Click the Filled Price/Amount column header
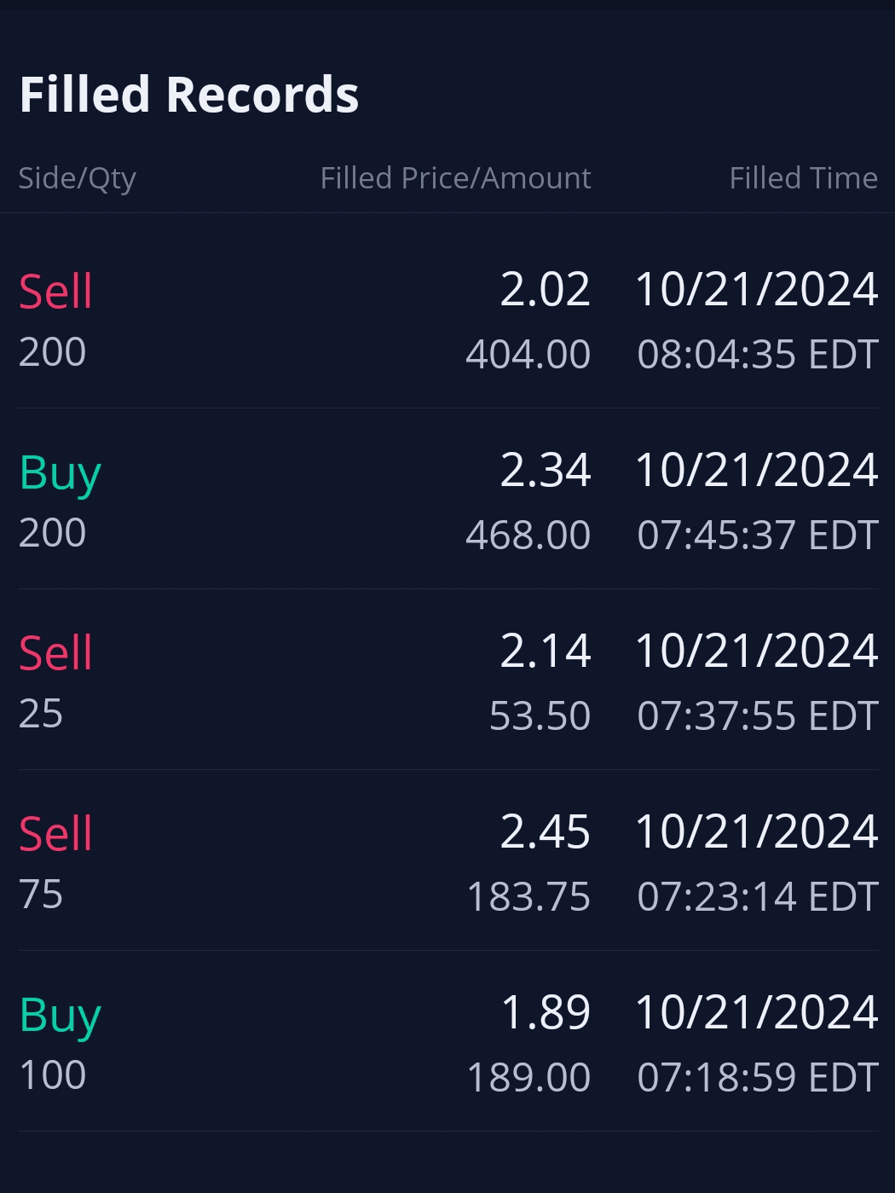This screenshot has height=1193, width=895. (455, 178)
